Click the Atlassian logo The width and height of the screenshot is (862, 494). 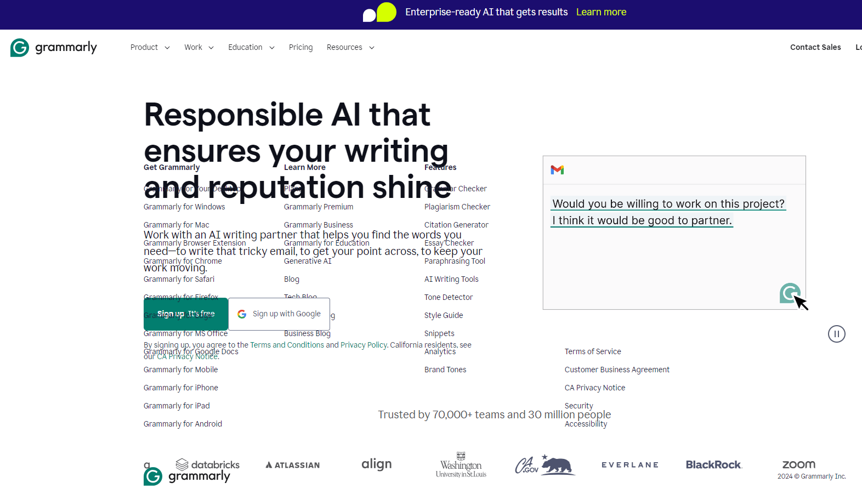click(293, 465)
